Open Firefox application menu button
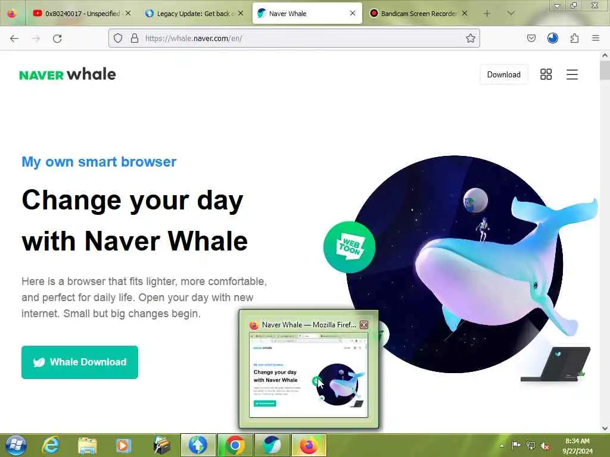 595,38
